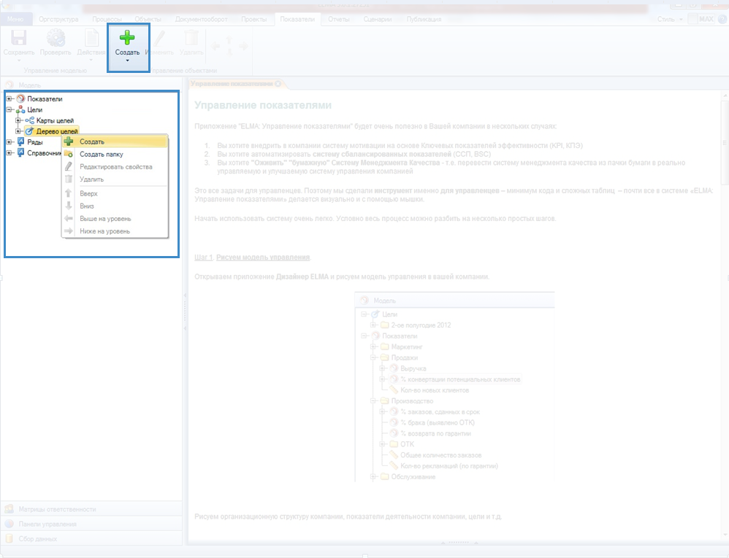Image resolution: width=729 pixels, height=558 pixels.
Task: Select the Дерево целей tree item
Action: (x=57, y=131)
